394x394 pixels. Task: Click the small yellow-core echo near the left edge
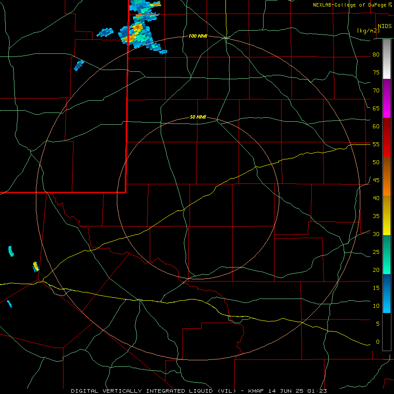pos(36,267)
